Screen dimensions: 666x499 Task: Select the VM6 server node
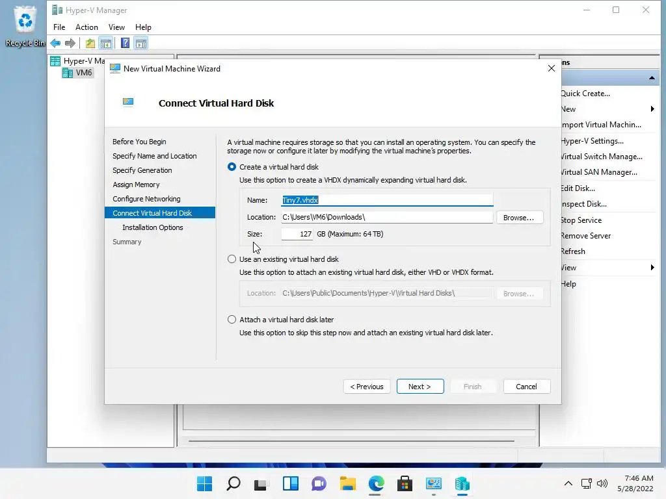point(77,73)
